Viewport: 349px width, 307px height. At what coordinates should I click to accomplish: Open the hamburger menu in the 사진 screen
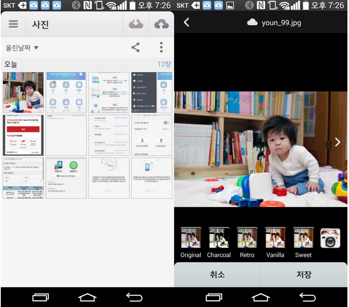point(13,24)
